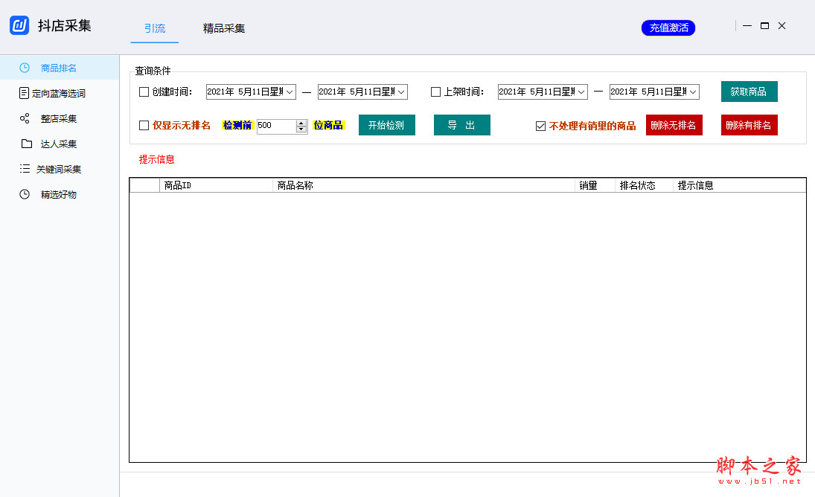Viewport: 815px width, 497px height.
Task: Click the 充值激活 activation button
Action: (x=668, y=28)
